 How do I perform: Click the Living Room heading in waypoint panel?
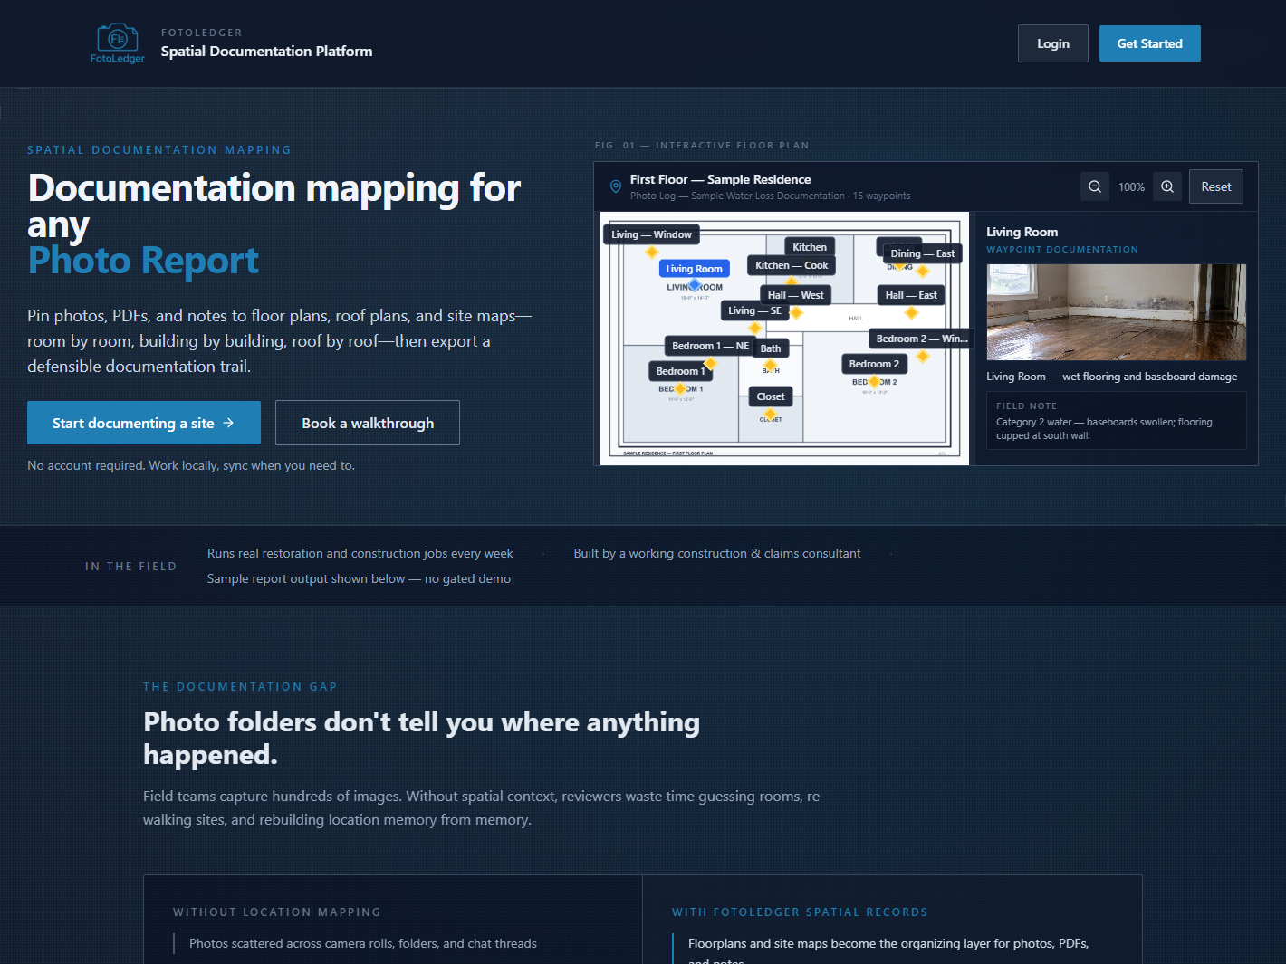1022,232
